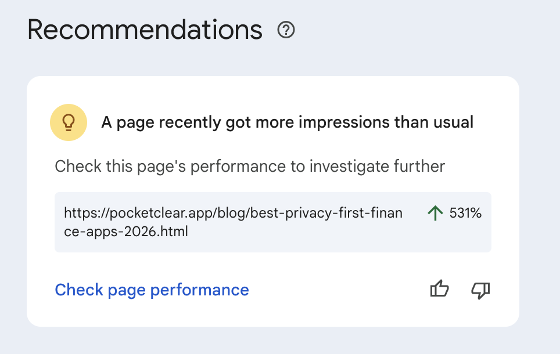Select the 'more impressions than usual' card title
This screenshot has width=560, height=354.
[288, 122]
